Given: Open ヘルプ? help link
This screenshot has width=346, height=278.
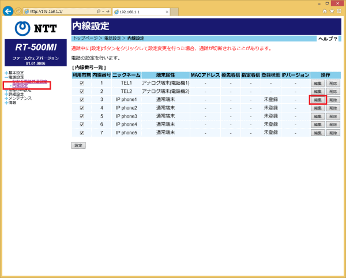Looking at the screenshot, I should coord(328,39).
